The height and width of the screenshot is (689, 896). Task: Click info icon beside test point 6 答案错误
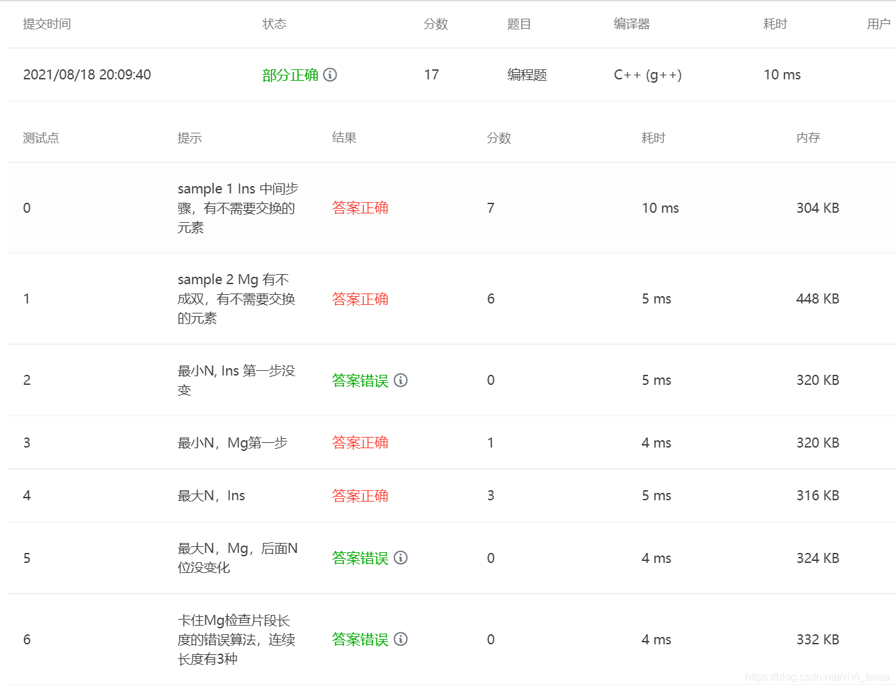(401, 639)
